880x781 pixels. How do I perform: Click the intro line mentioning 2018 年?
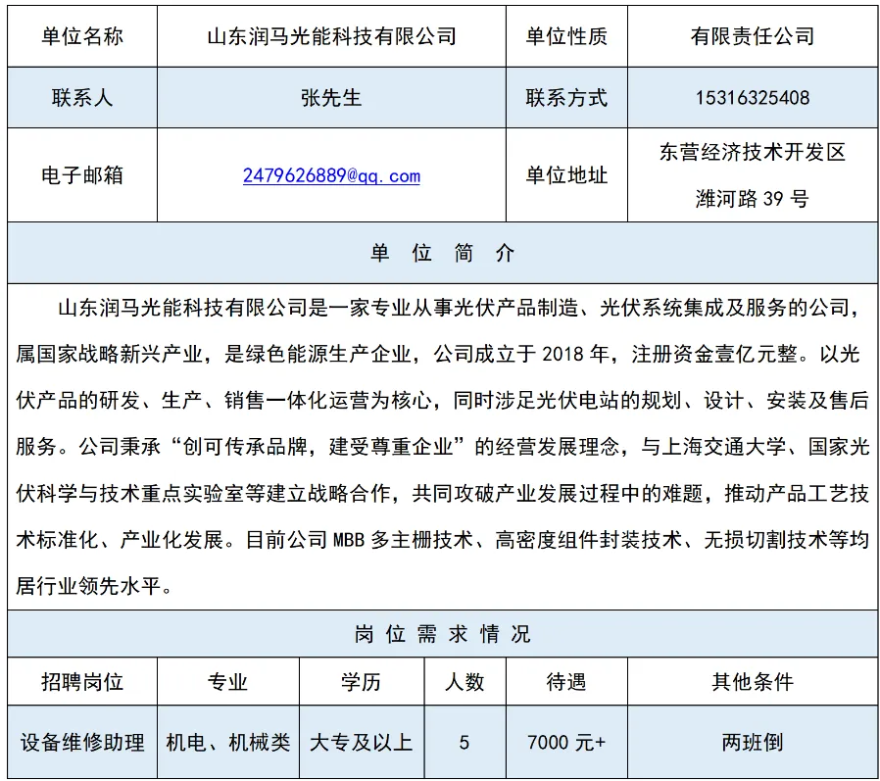pyautogui.click(x=438, y=354)
